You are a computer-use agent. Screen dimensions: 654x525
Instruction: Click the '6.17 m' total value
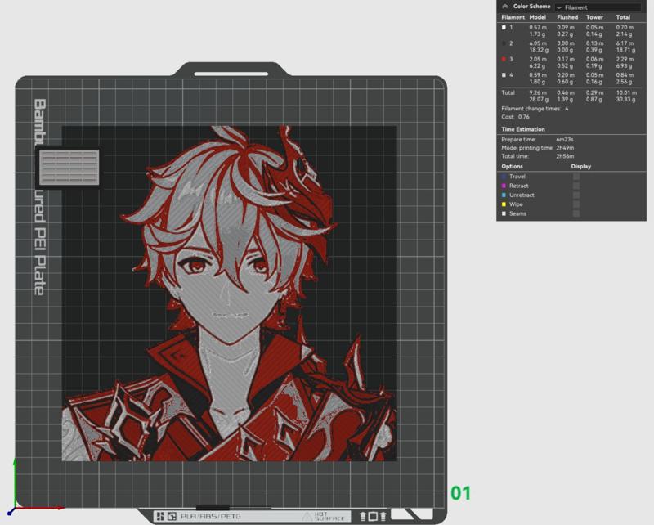point(625,43)
